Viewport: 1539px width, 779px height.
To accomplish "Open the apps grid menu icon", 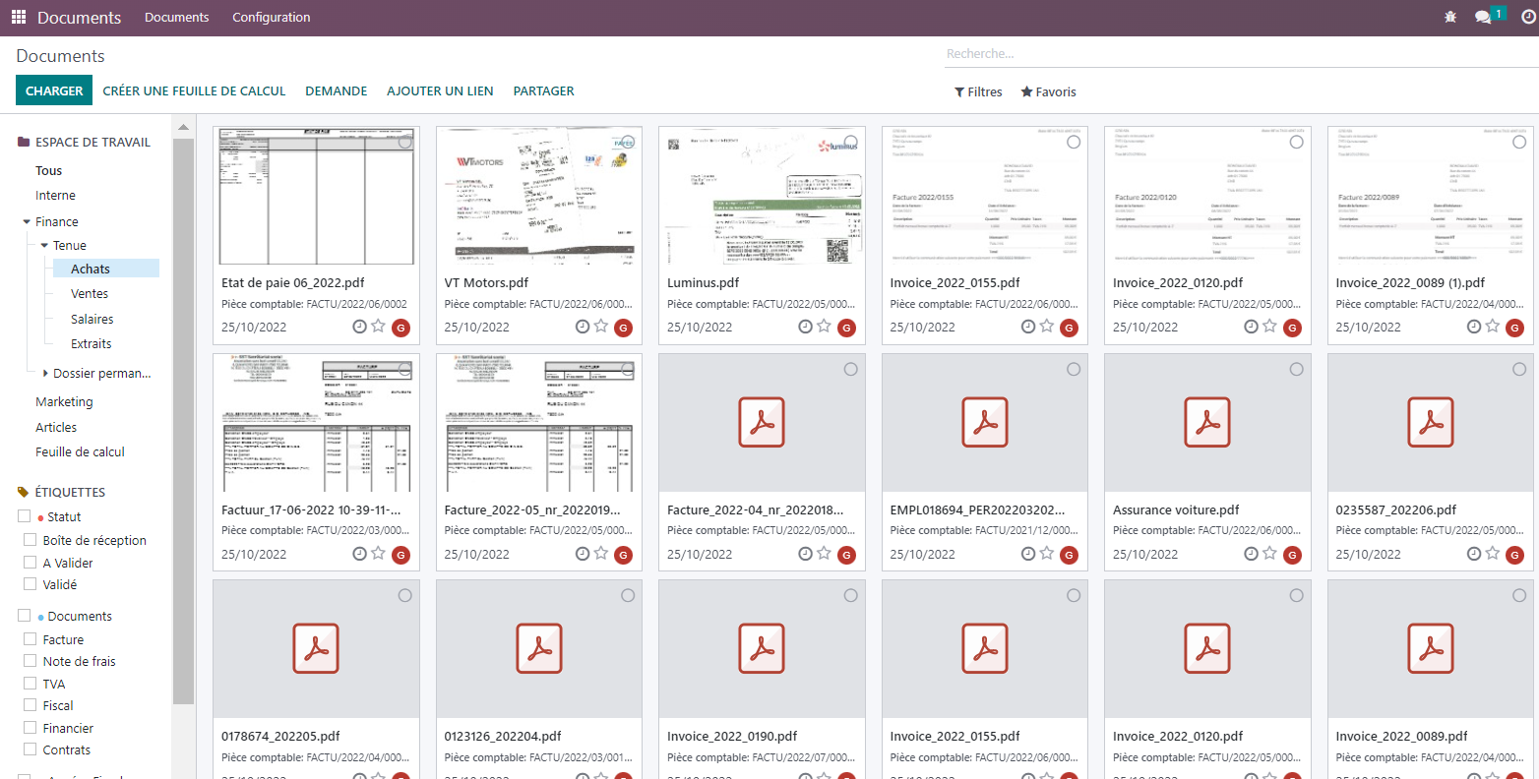I will coord(19,17).
